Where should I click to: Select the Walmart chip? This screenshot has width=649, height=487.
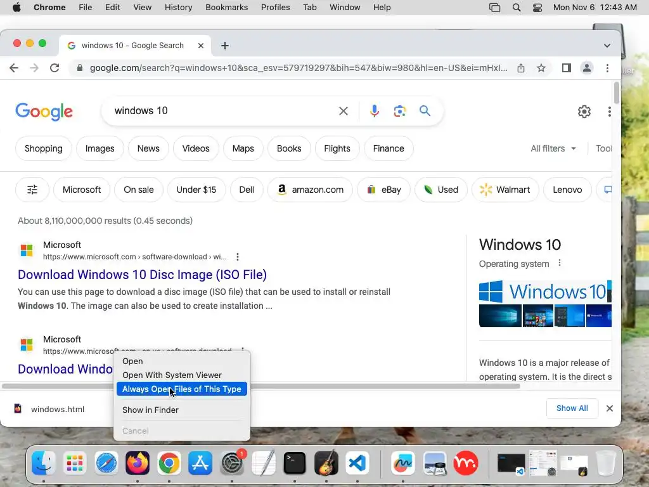(x=505, y=190)
